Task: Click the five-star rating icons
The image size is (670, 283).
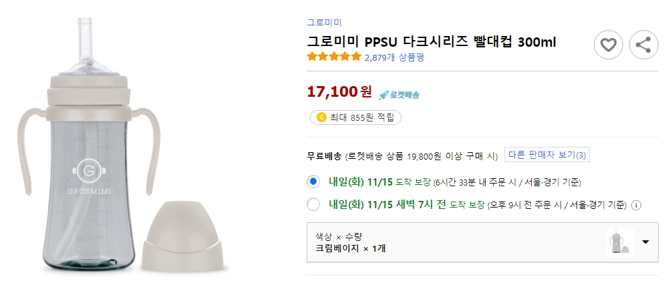Action: [334, 57]
